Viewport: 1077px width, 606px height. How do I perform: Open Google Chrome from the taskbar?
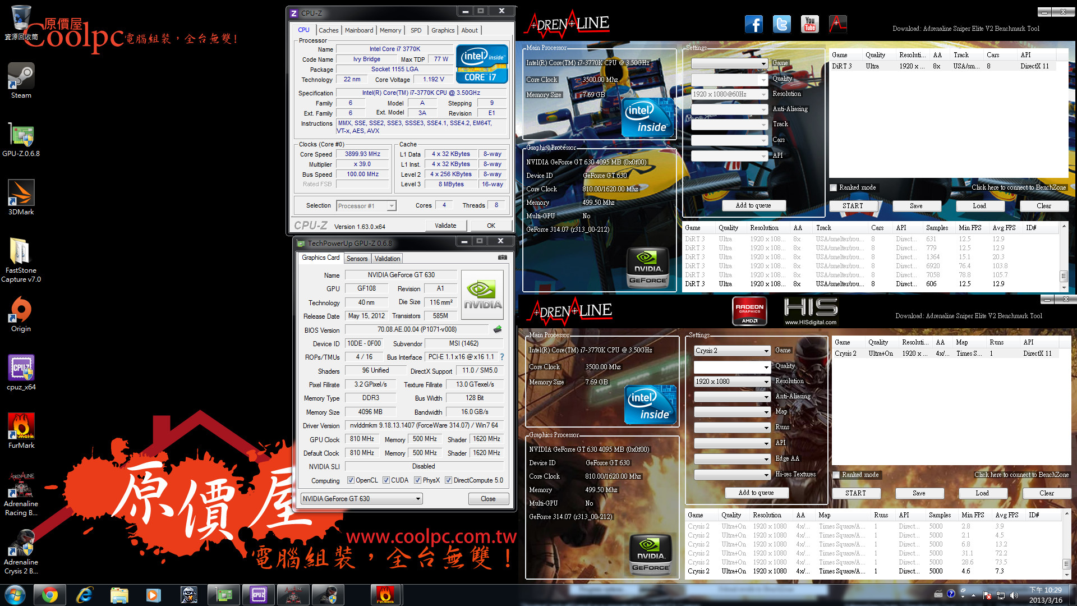coord(49,595)
